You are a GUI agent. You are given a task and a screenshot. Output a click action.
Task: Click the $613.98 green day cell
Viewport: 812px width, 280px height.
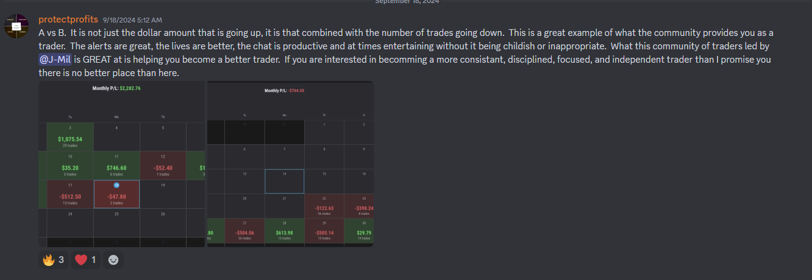coord(284,231)
